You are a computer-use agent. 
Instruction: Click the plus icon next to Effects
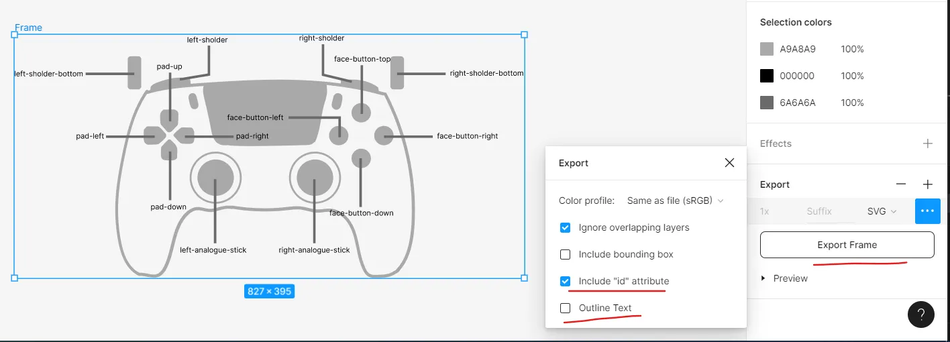(x=927, y=144)
